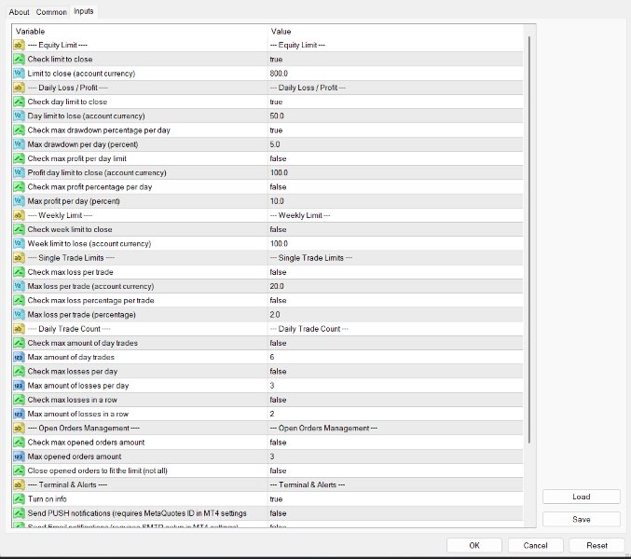Reset inputs with the Reset button
Viewport: 631px width, 559px height.
click(597, 545)
